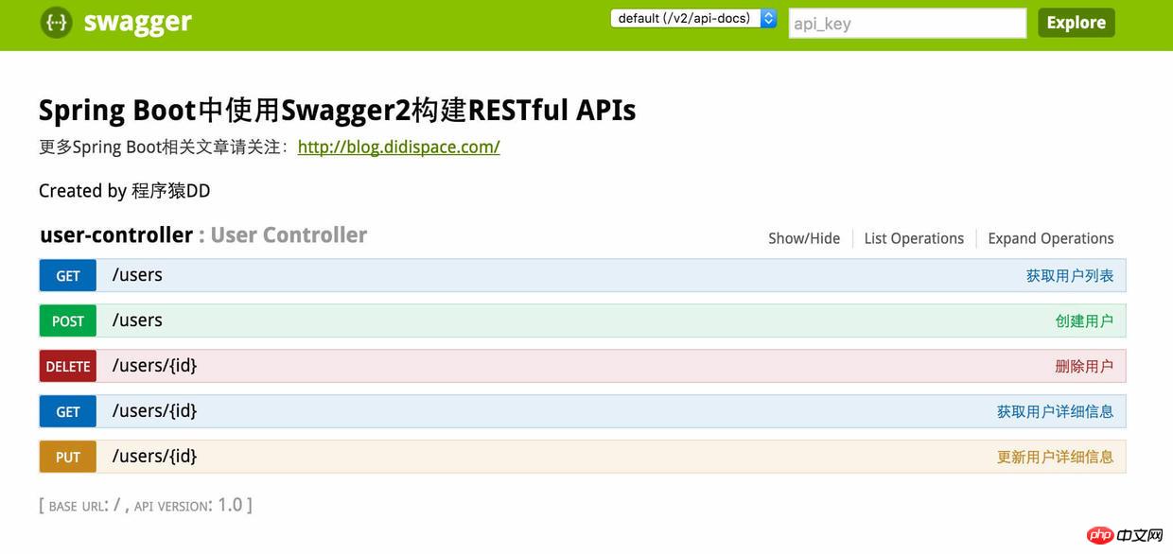Click the swagger wordmark in the header
This screenshot has width=1173, height=554.
tap(138, 23)
